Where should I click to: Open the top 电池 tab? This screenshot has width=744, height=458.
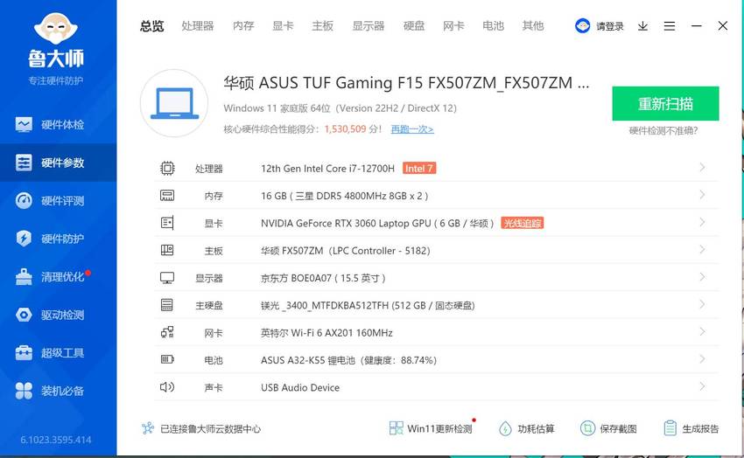(493, 26)
